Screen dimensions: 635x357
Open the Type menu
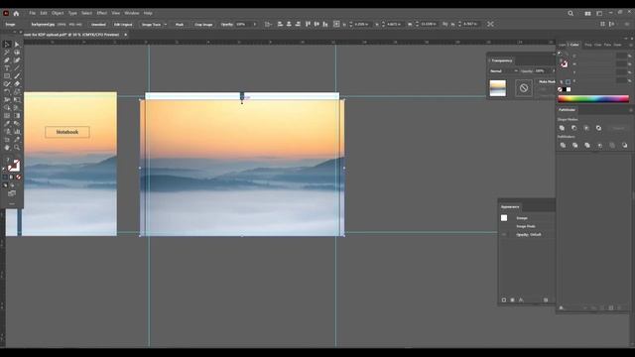coord(72,13)
